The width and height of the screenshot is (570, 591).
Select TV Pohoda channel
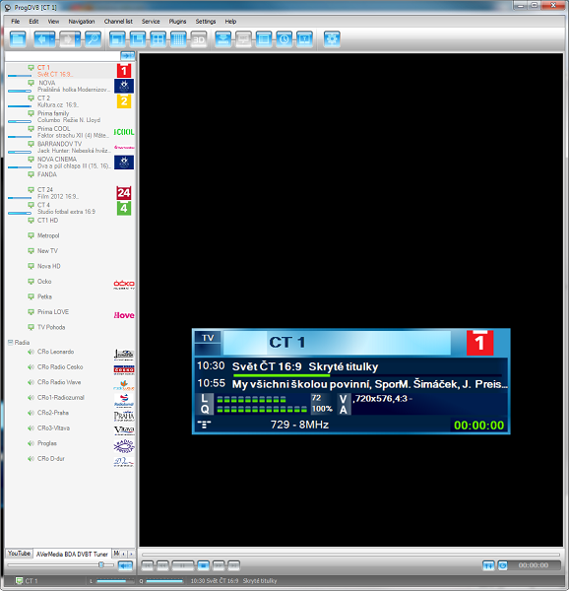coord(71,327)
